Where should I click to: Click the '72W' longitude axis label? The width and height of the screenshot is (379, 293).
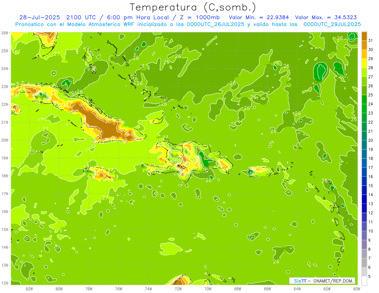tap(178, 289)
